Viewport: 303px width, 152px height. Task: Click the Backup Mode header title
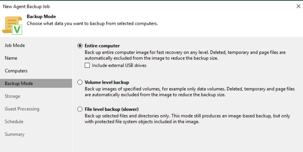[41, 17]
